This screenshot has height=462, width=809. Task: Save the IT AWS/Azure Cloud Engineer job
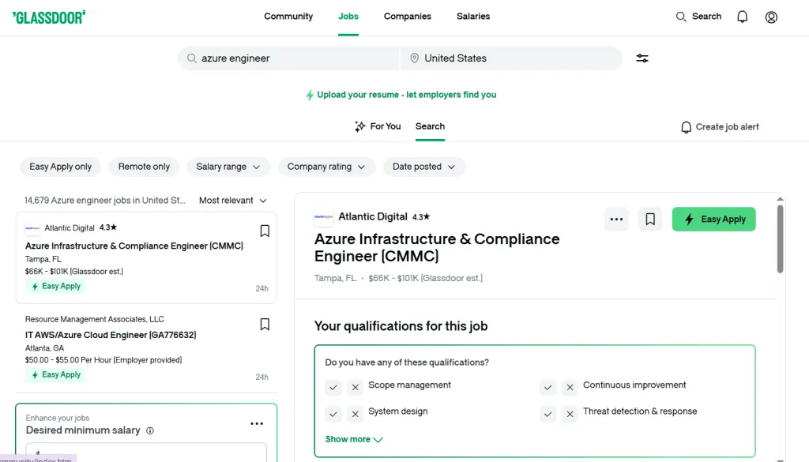[x=265, y=325]
